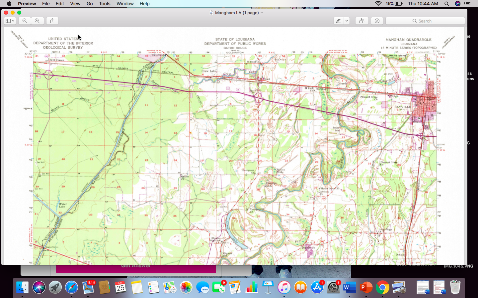Viewport: 478px width, 298px height.
Task: Open Microsoft Word from the Dock
Action: coord(349,287)
